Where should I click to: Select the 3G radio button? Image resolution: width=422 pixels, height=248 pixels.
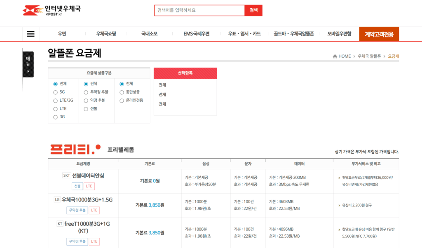click(x=56, y=117)
